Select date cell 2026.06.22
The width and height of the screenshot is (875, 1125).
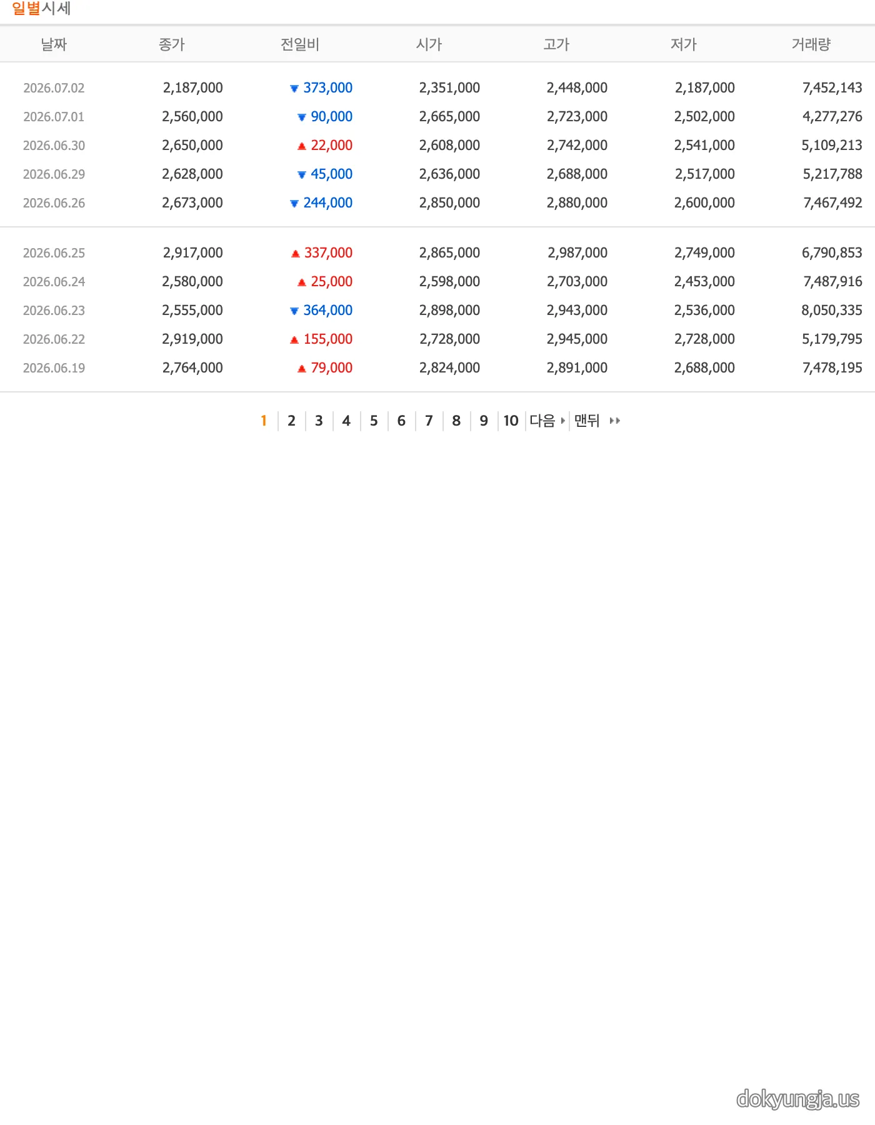54,339
